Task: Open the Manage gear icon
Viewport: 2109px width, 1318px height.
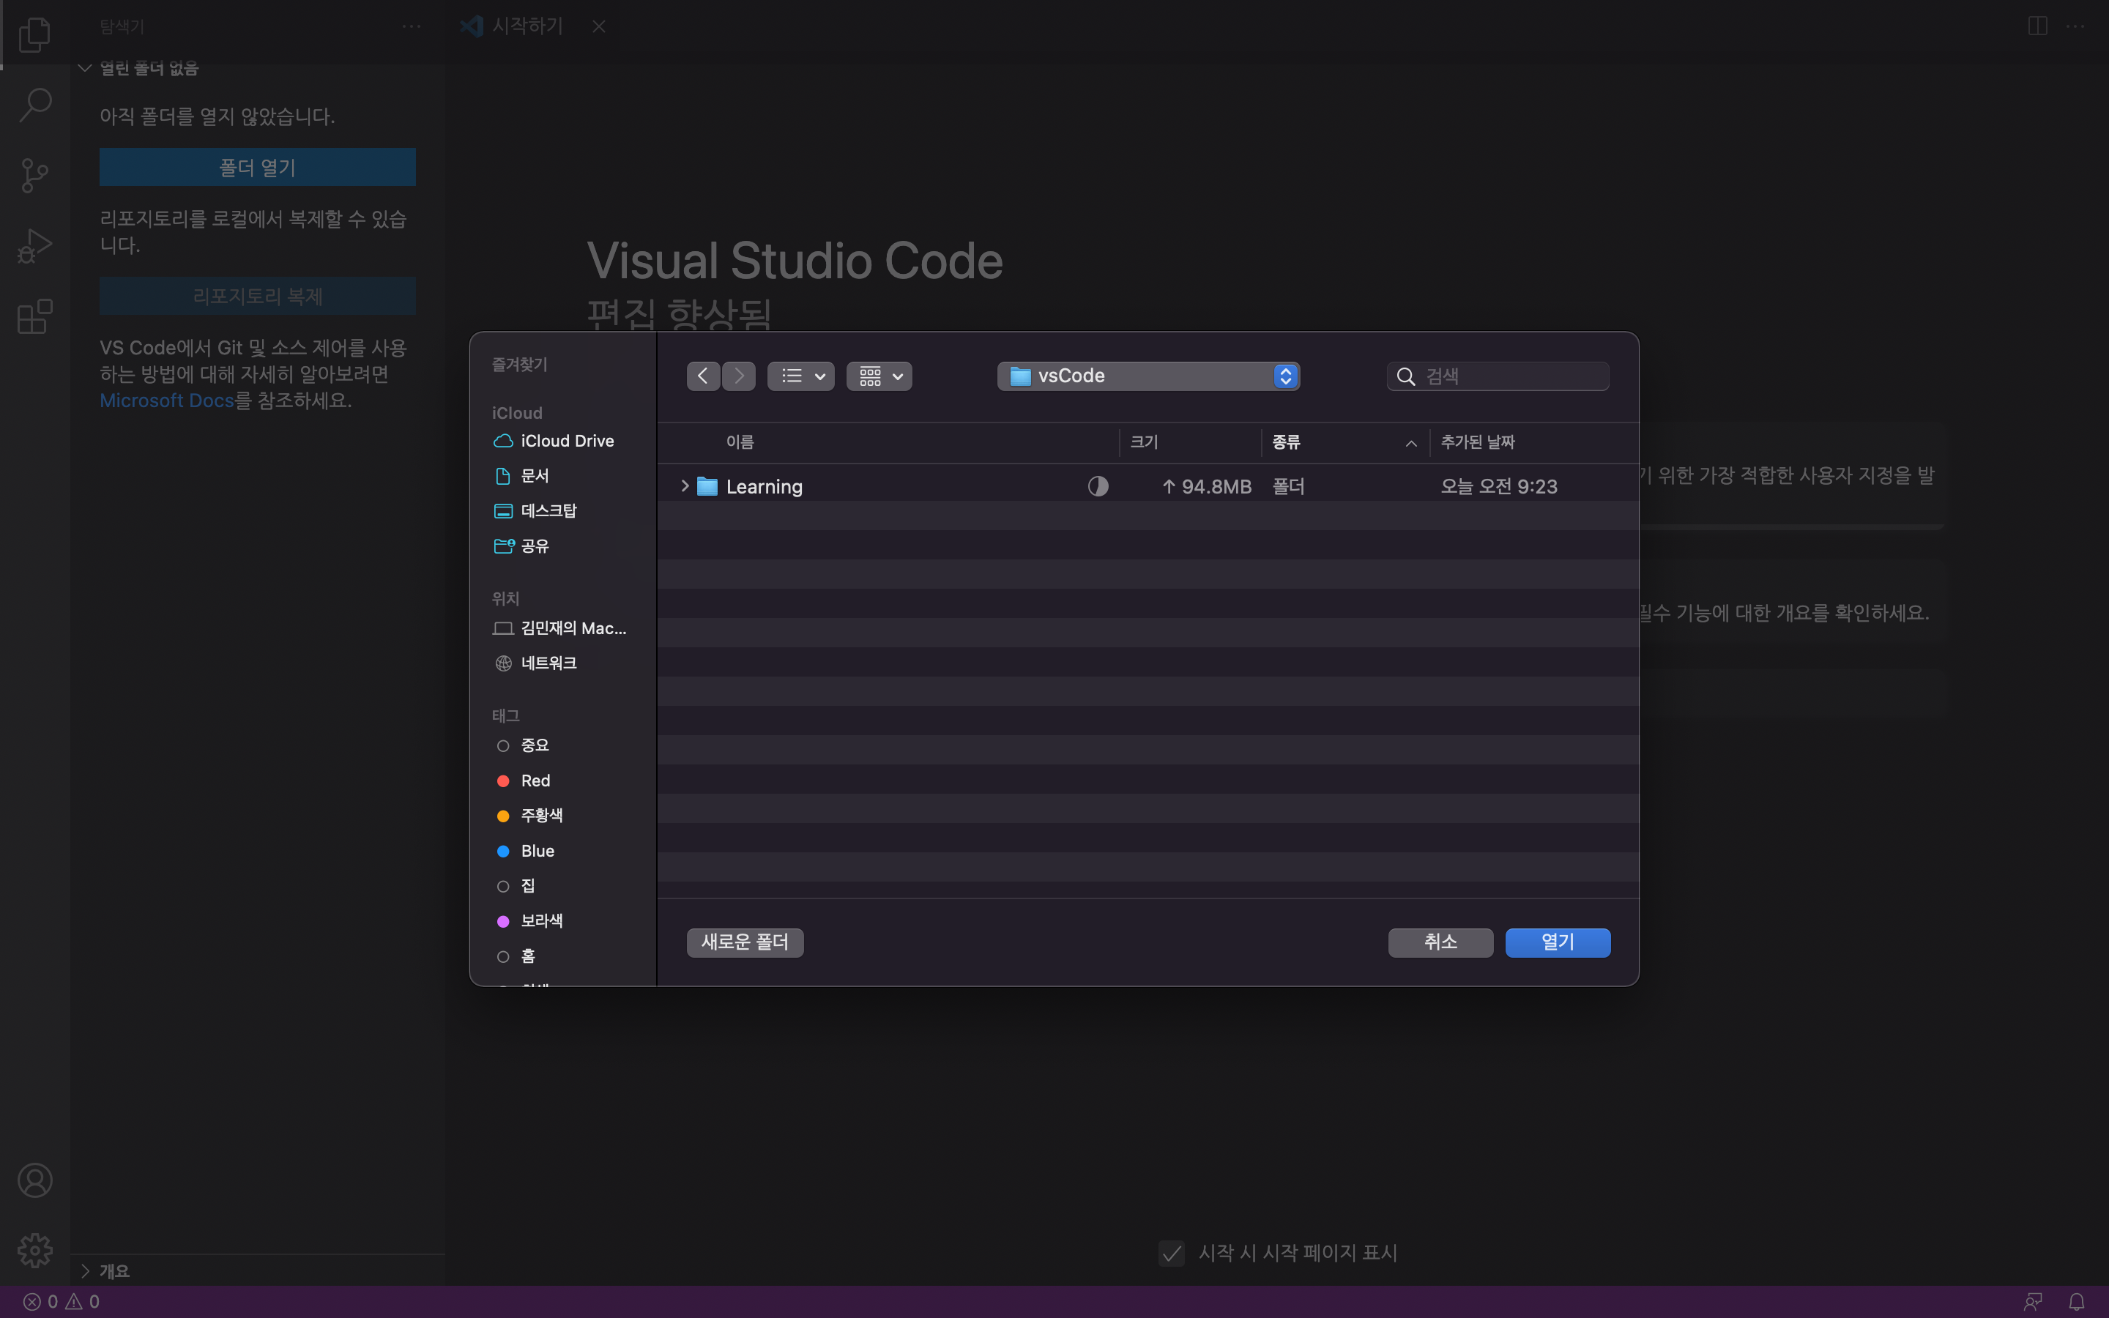Action: pyautogui.click(x=35, y=1250)
